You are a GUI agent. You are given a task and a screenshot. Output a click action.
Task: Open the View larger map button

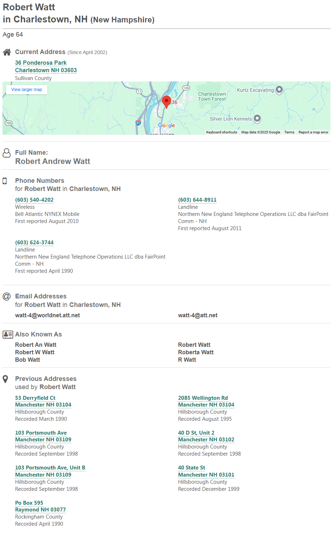click(27, 90)
